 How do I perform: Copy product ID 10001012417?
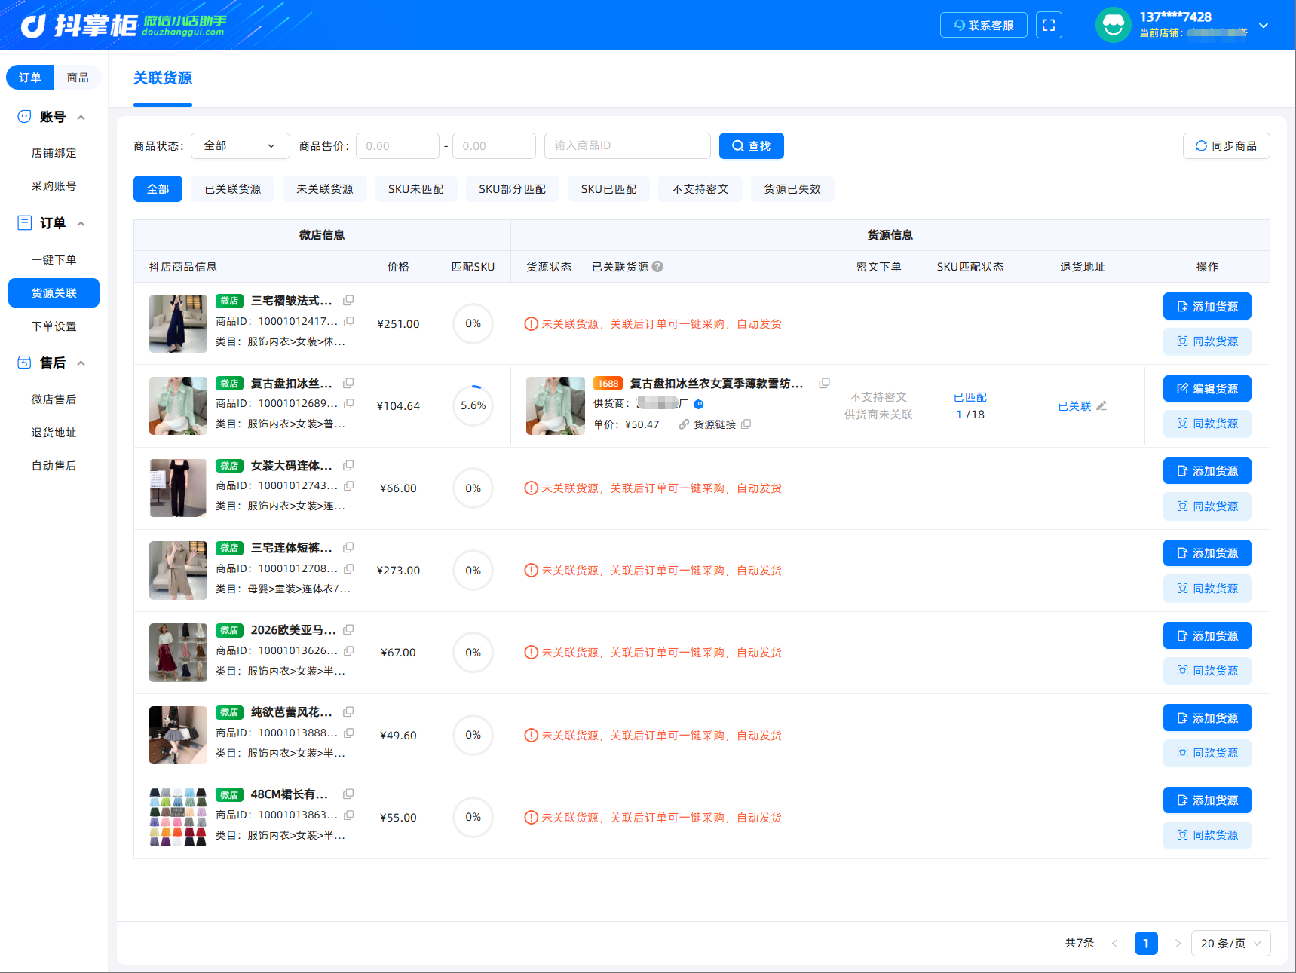(348, 321)
